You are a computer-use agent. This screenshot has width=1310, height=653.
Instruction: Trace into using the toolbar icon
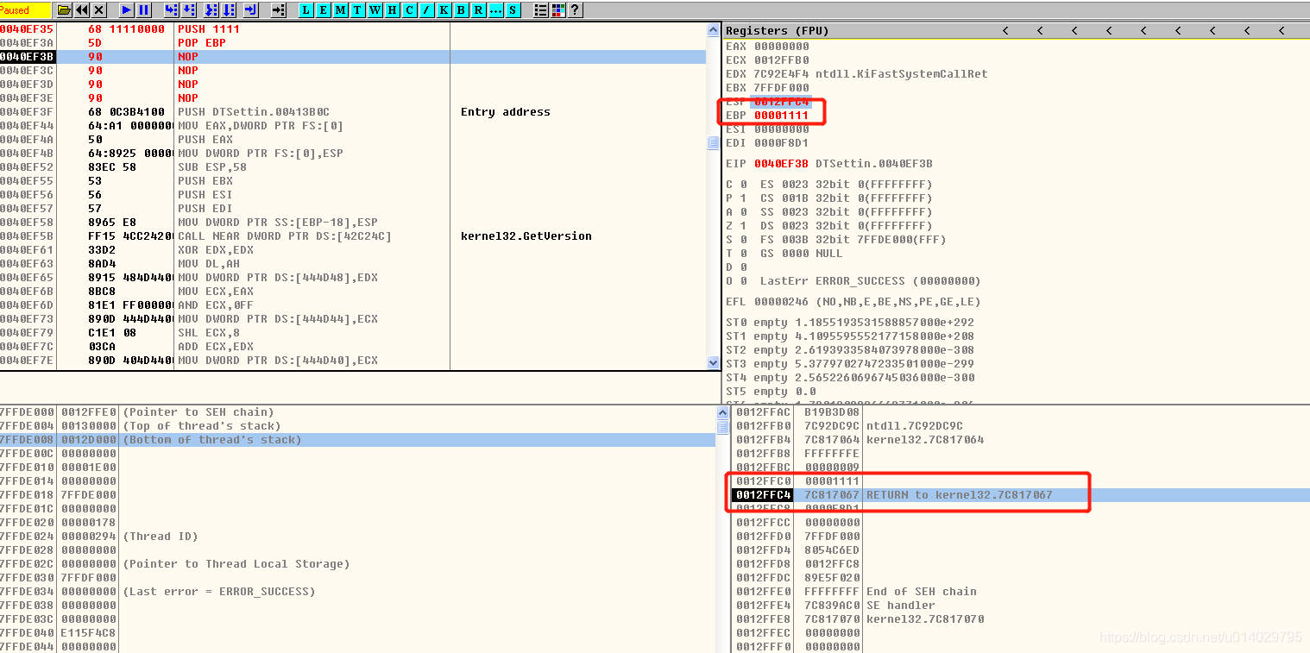(x=211, y=10)
